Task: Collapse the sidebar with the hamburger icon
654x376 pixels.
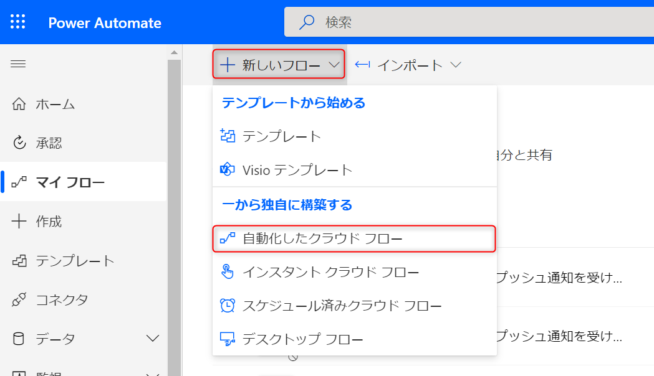Action: pyautogui.click(x=18, y=63)
